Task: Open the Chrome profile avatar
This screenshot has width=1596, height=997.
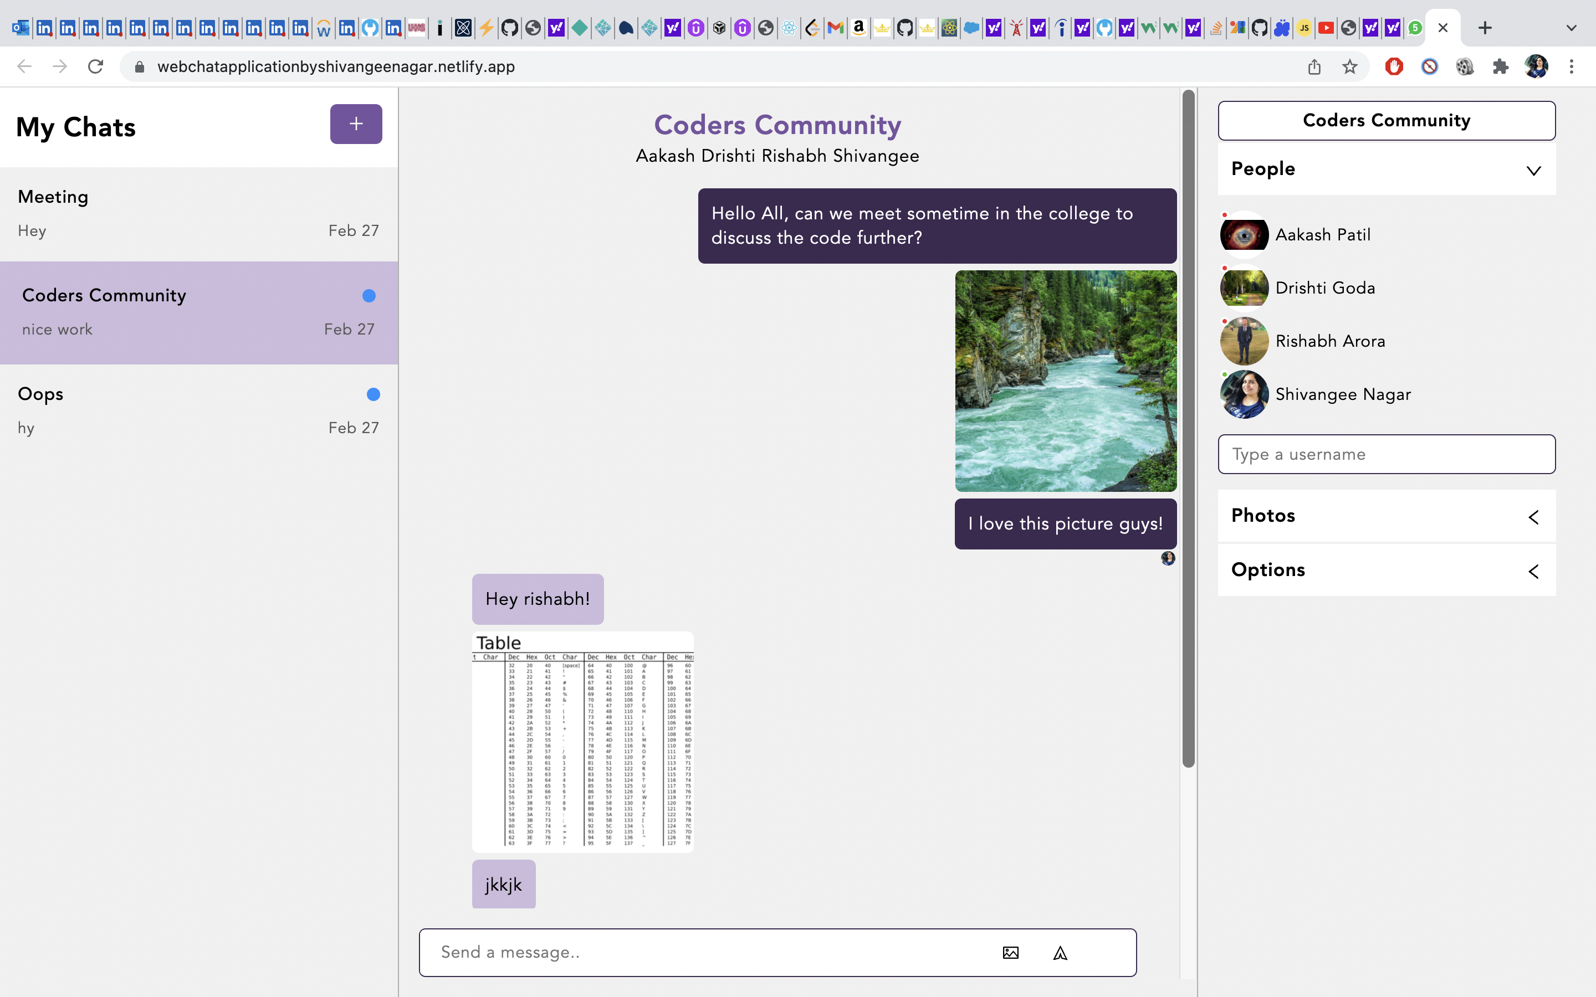Action: point(1536,66)
